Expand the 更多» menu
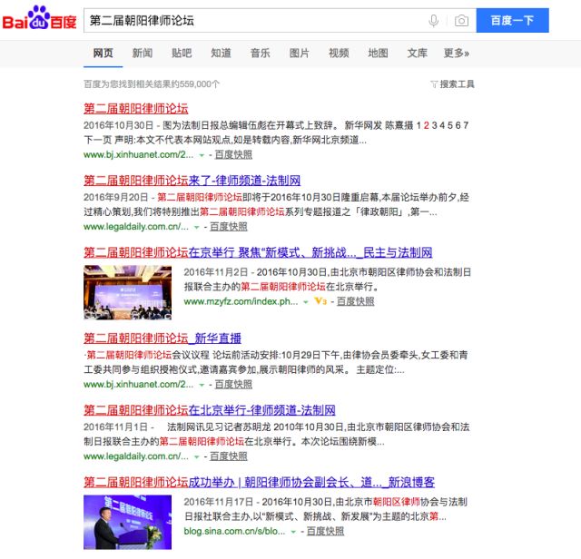The height and width of the screenshot is (559, 581). [457, 53]
